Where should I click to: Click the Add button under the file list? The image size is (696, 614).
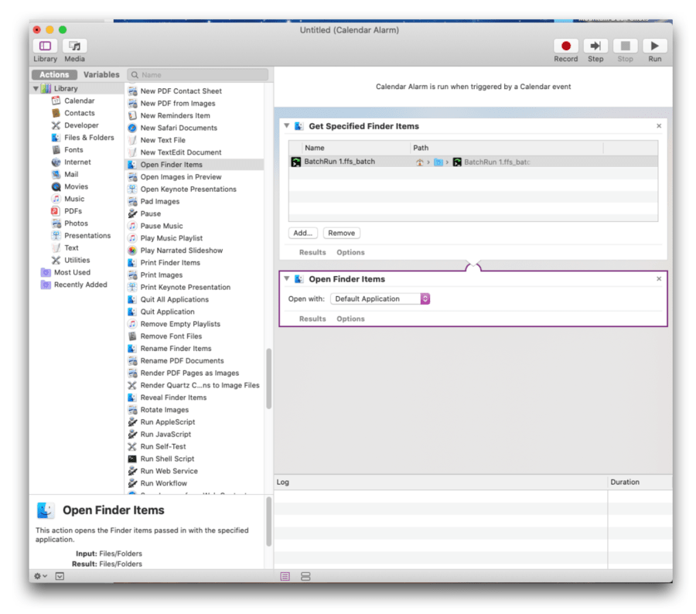(x=302, y=233)
